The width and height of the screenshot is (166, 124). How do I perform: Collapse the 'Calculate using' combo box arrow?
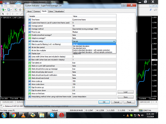pos(114,41)
